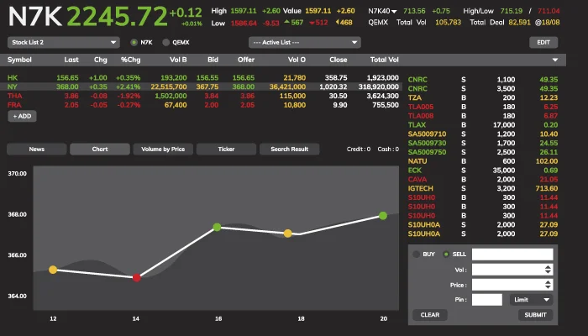
Task: Submit the order with SUBMIT button
Action: pyautogui.click(x=535, y=315)
